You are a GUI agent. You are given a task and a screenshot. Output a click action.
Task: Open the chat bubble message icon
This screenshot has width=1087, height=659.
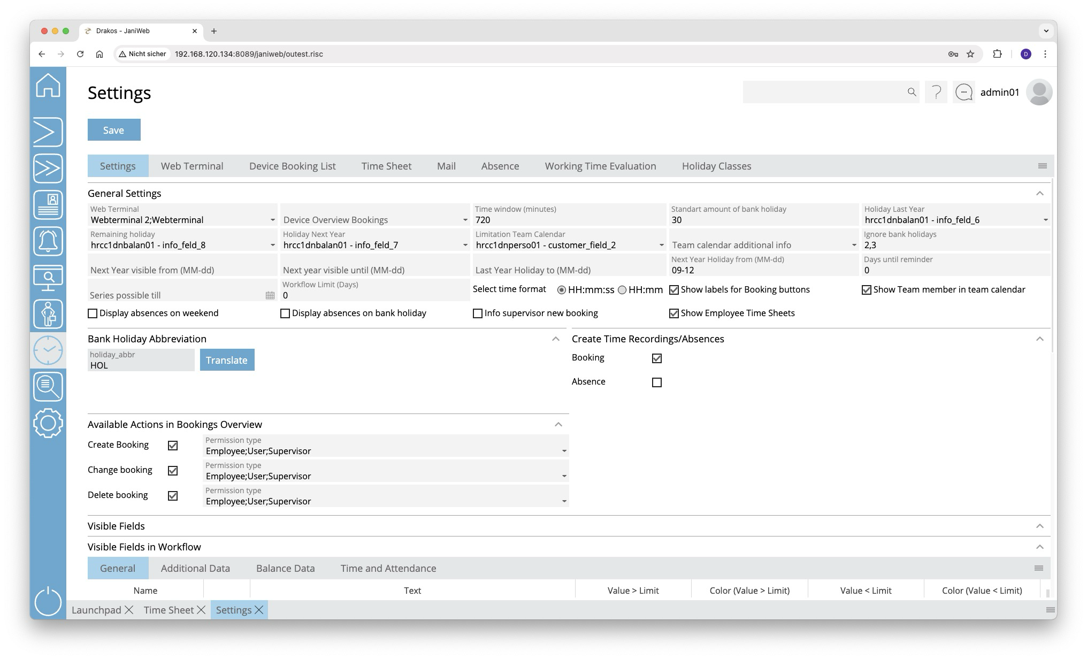pyautogui.click(x=964, y=93)
